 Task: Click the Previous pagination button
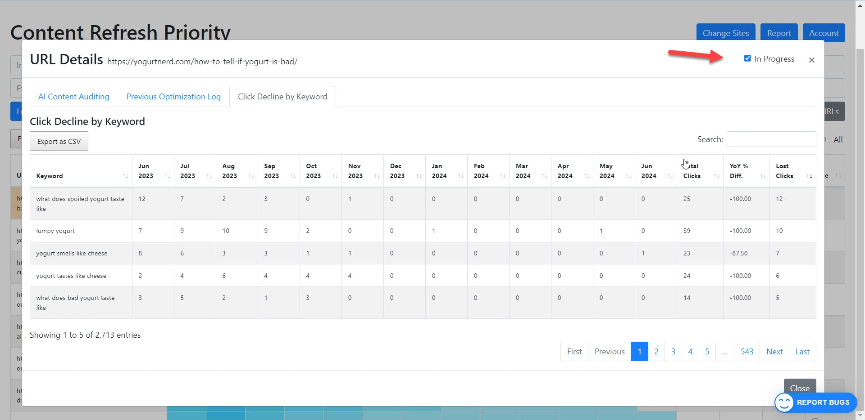coord(610,352)
